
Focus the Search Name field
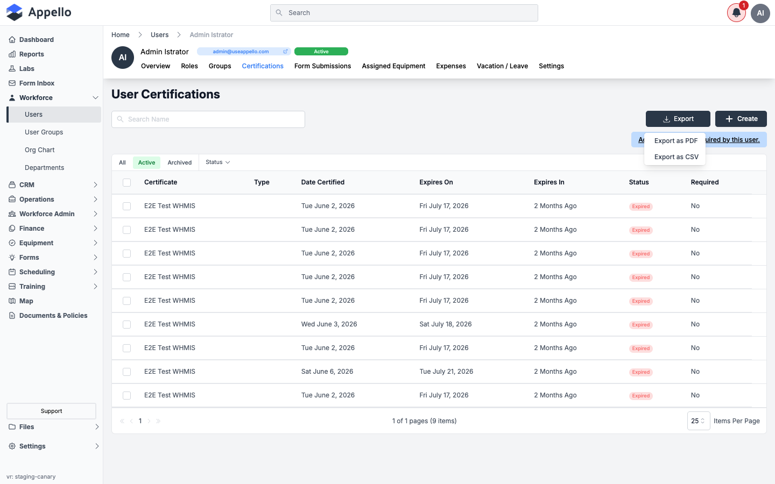point(208,119)
